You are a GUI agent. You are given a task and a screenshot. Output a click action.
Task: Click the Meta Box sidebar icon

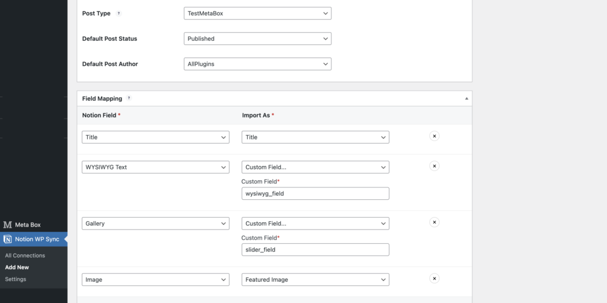tap(7, 225)
